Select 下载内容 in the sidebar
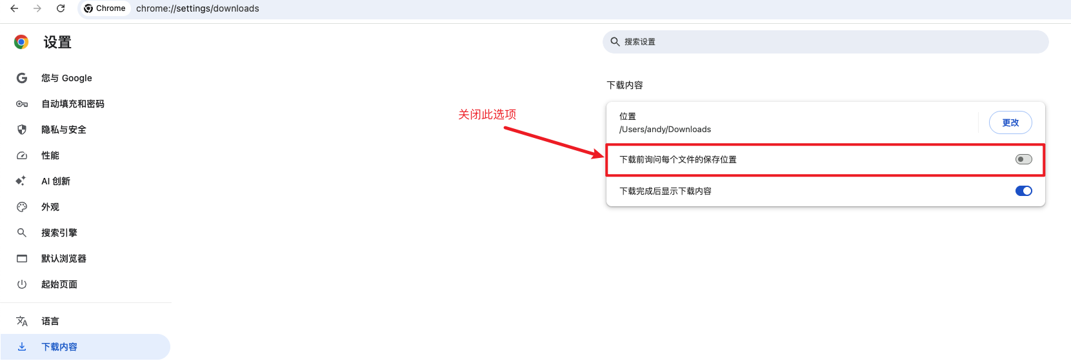Image resolution: width=1071 pixels, height=361 pixels. coord(85,347)
